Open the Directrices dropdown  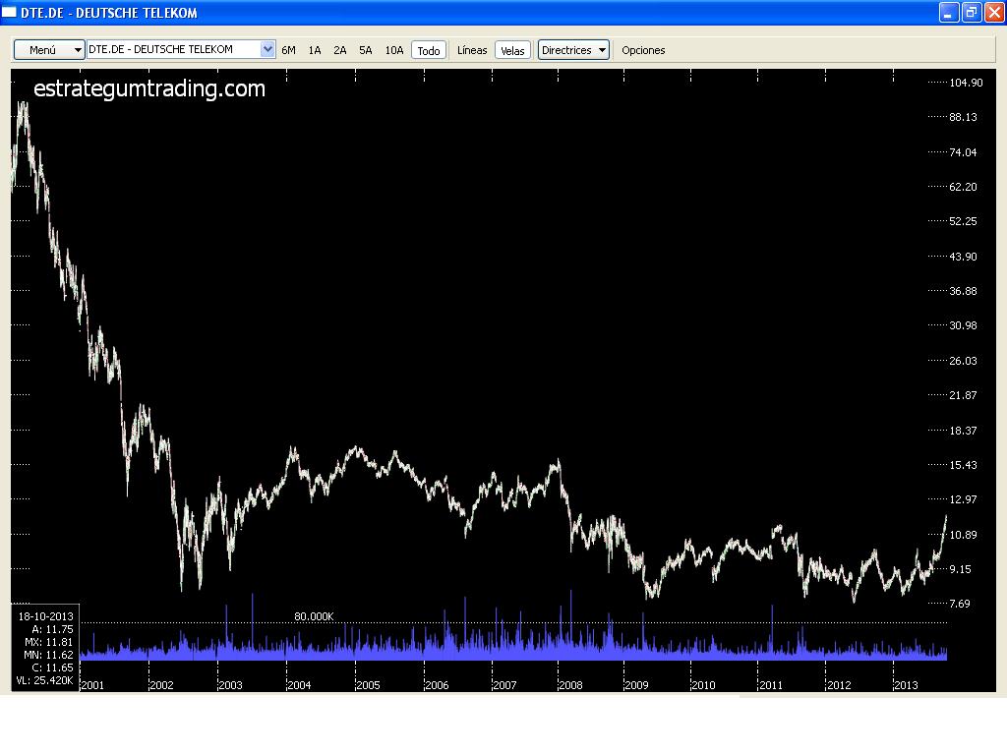tap(573, 50)
